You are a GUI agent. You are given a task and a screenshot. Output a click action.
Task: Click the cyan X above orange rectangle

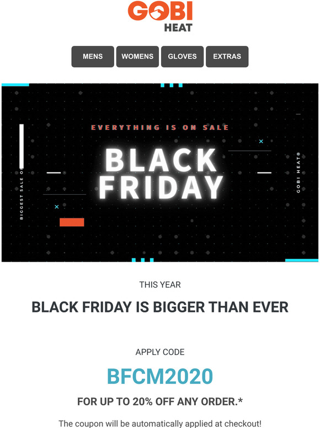57,207
